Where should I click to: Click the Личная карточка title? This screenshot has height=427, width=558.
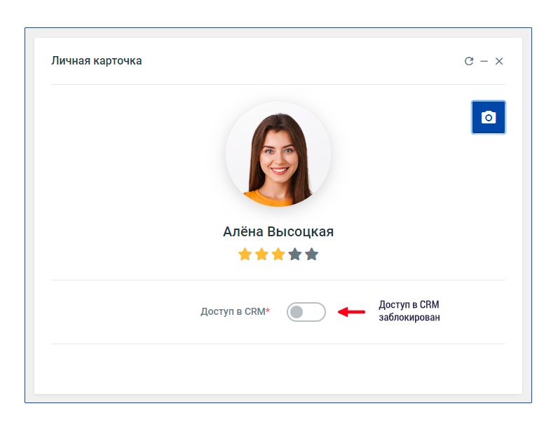coord(97,61)
